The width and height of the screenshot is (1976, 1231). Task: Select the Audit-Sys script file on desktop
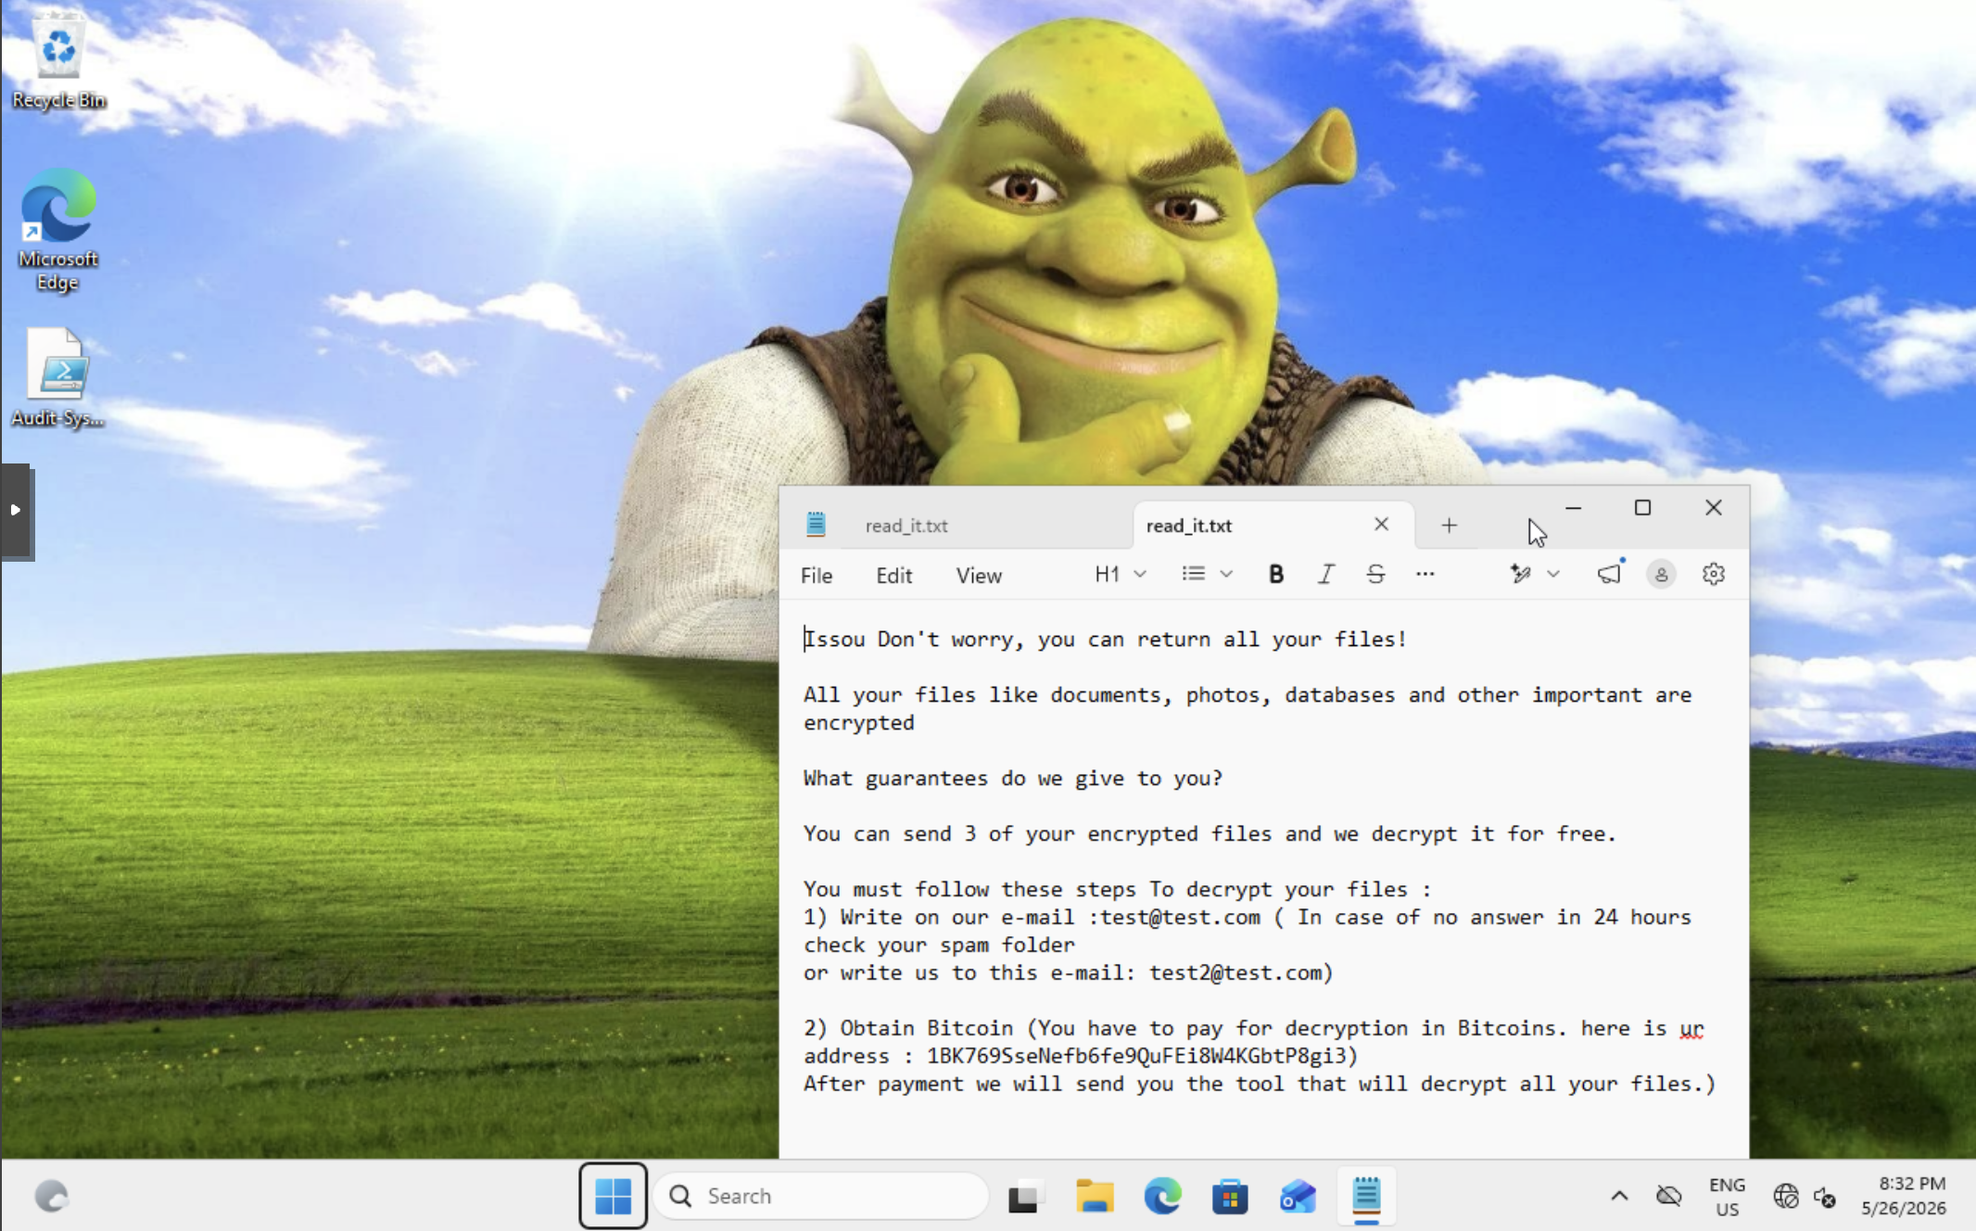(x=58, y=378)
